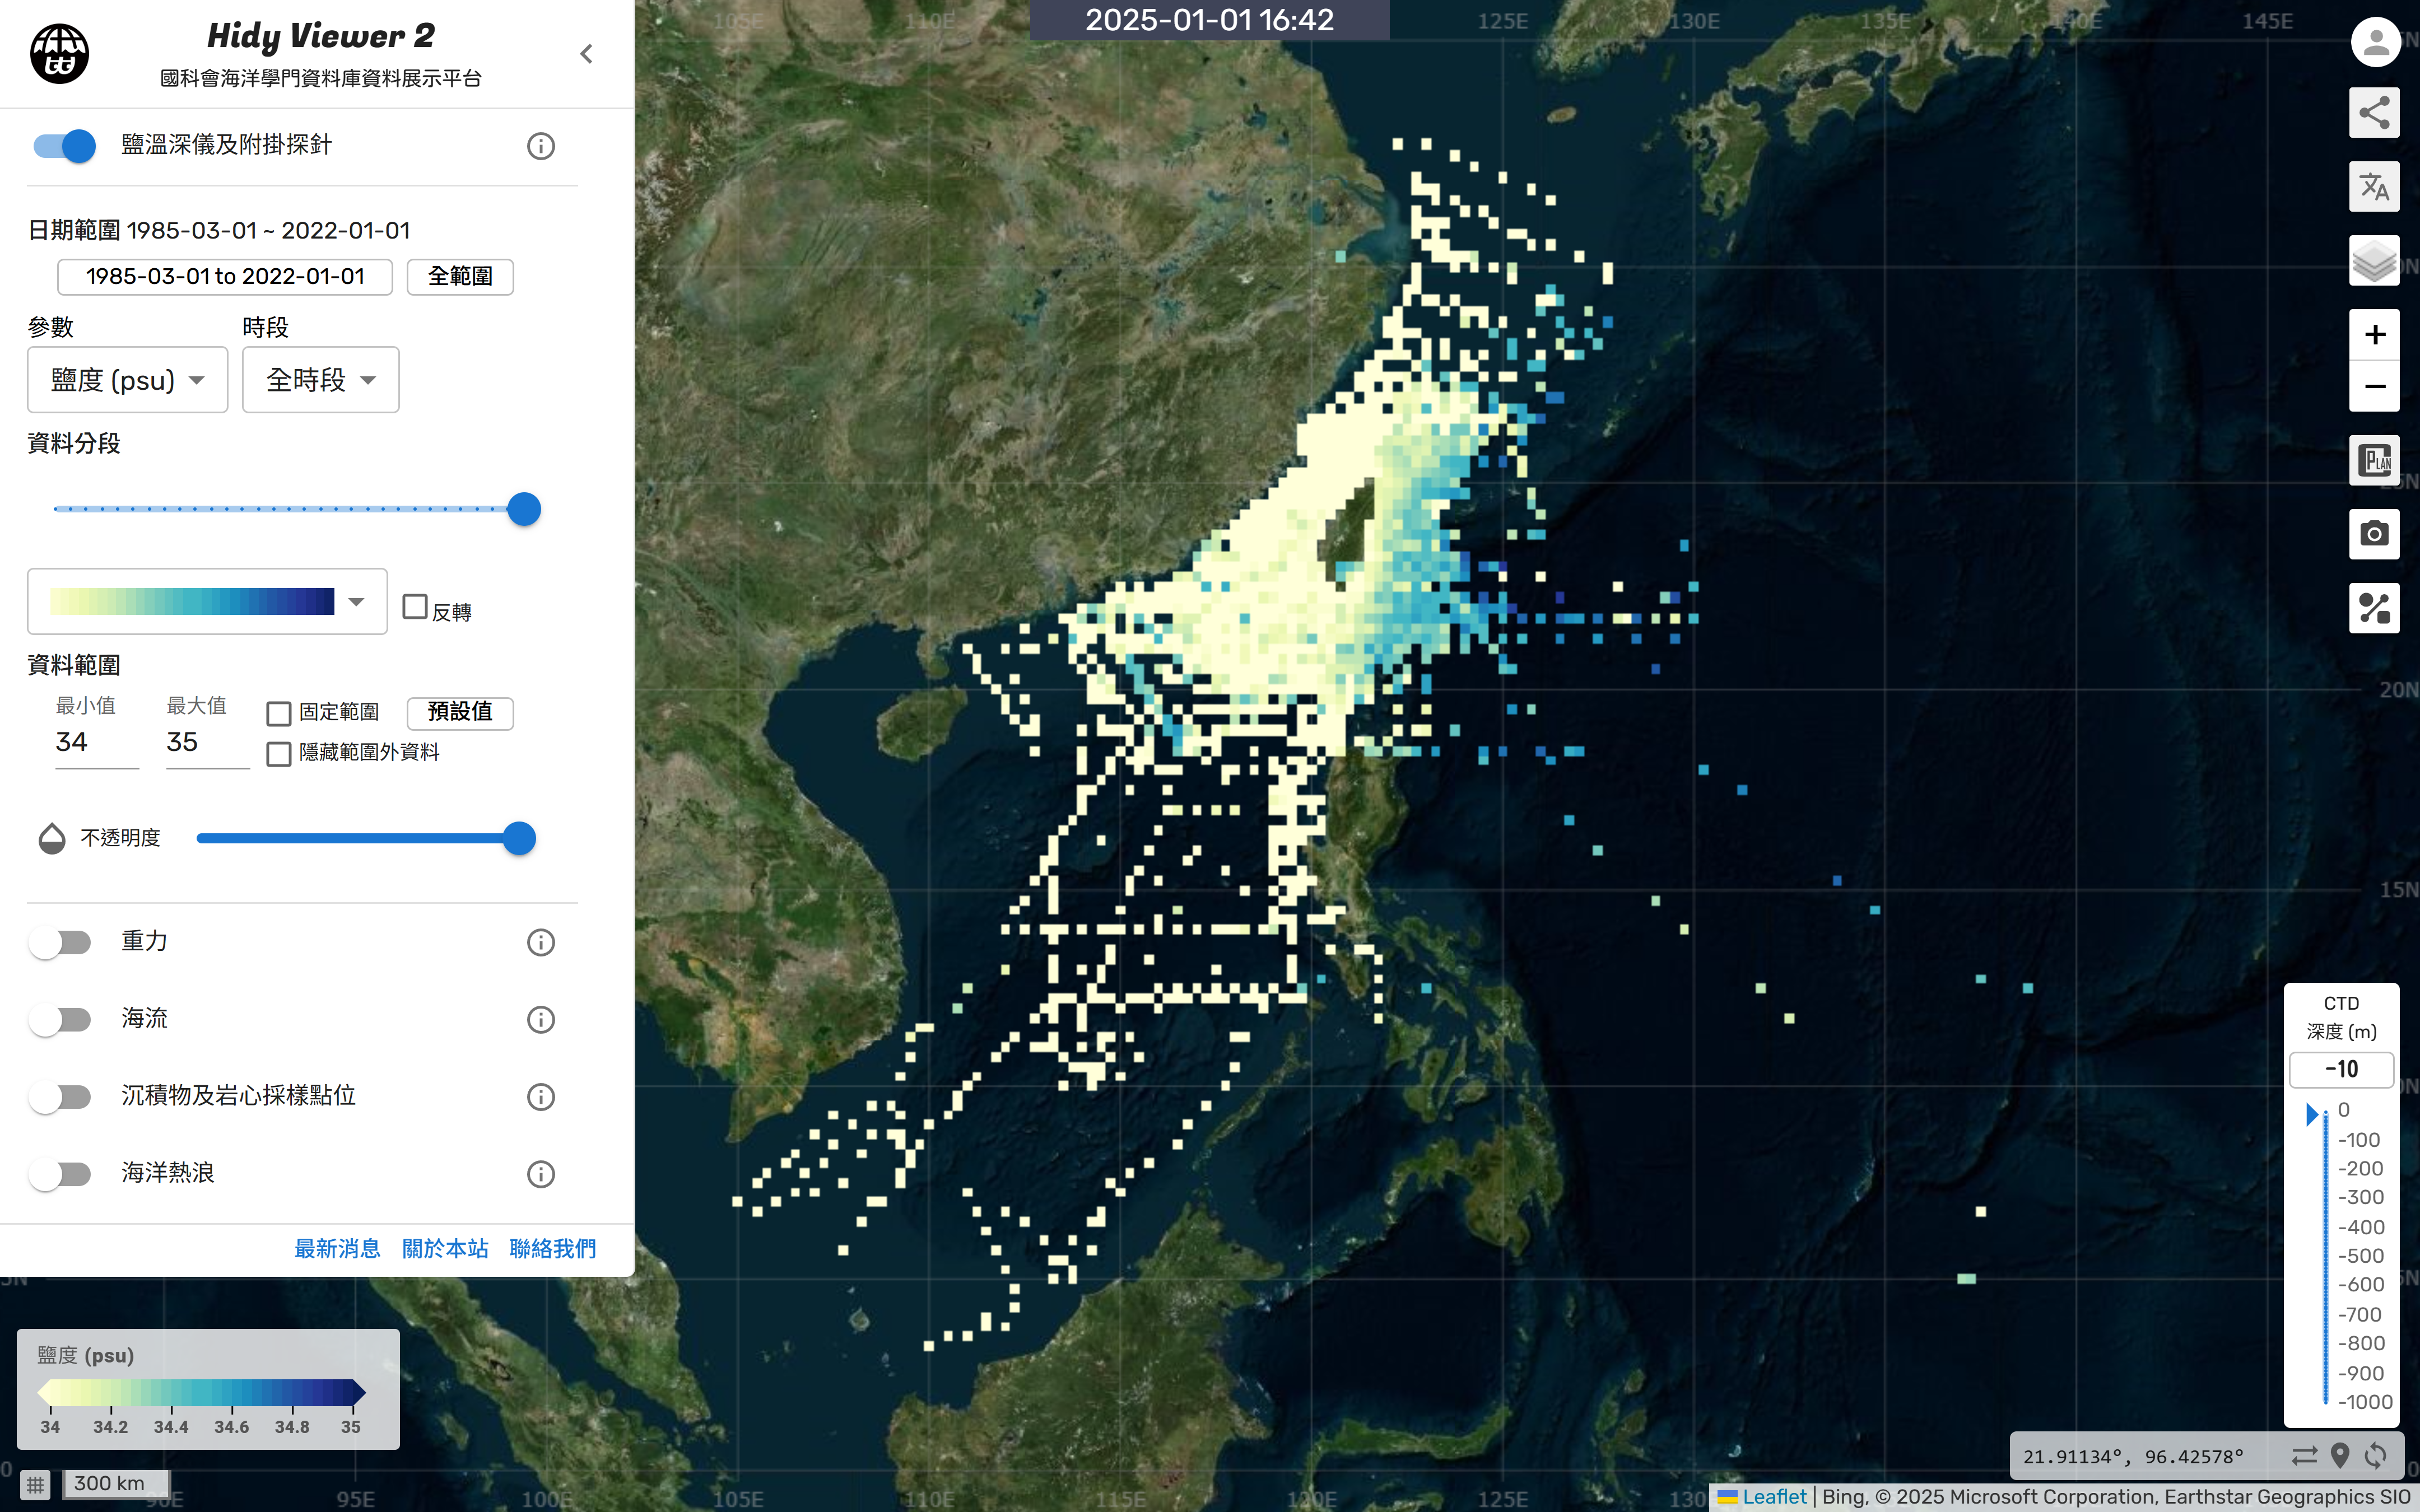
Task: Click the 最小值 field showing 34
Action: [97, 743]
